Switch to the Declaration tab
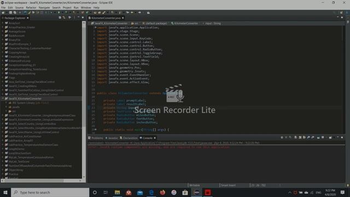 click(x=129, y=138)
